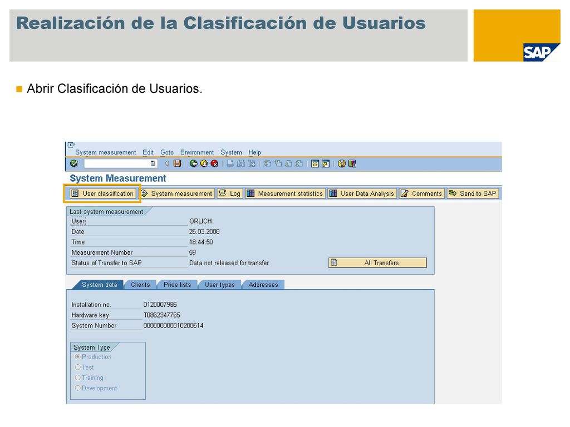Image resolution: width=570 pixels, height=427 pixels.
Task: Click the red Cancel icon
Action: 214,163
